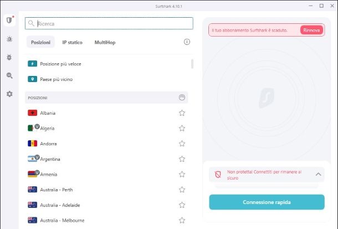Screen dimensions: 338x229
Task: Switch to the MultiHop tab
Action: [105, 42]
